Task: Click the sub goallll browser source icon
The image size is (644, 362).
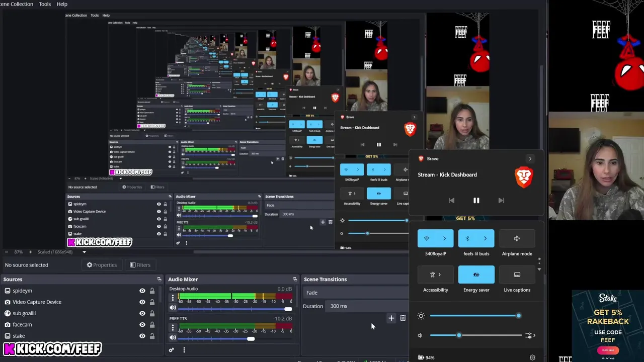Action: pyautogui.click(x=8, y=313)
